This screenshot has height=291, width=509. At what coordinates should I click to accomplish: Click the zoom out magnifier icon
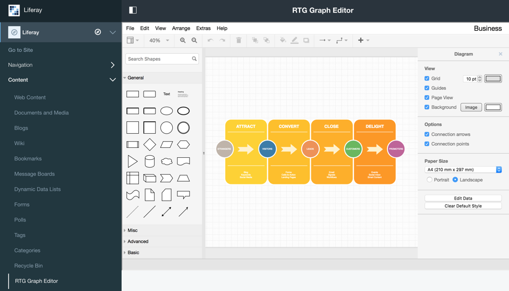pos(194,40)
